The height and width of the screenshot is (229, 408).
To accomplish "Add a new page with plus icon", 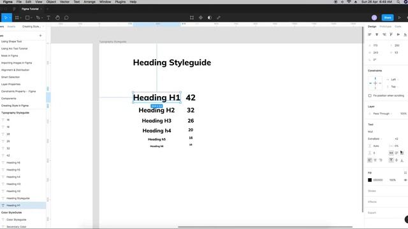I will pyautogui.click(x=40, y=36).
